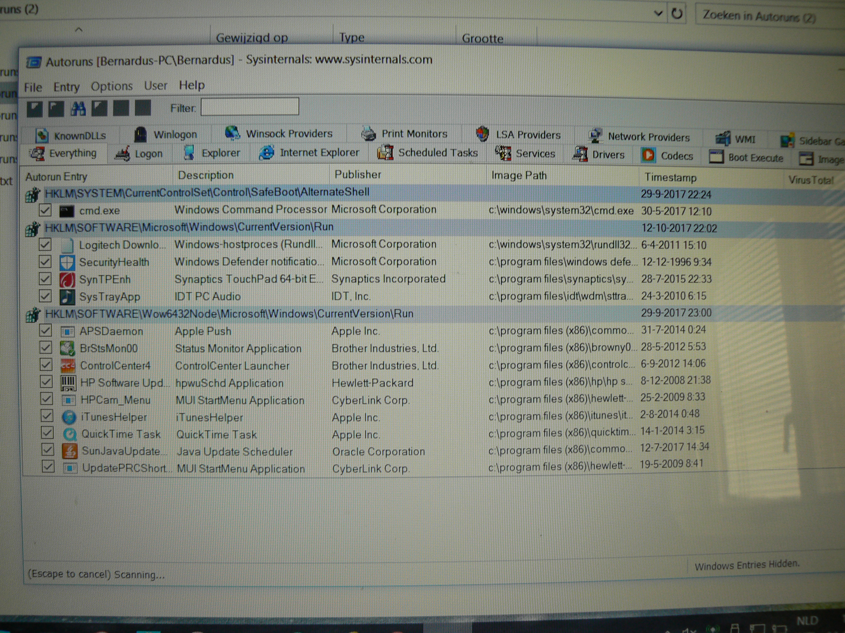Click the Logitech Download entry icon
Image resolution: width=845 pixels, height=633 pixels.
click(67, 245)
